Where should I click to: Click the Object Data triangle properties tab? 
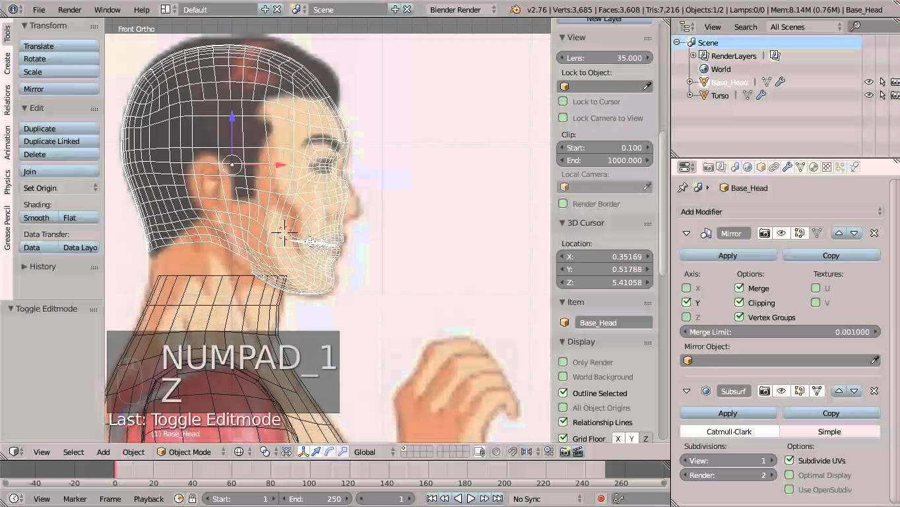click(799, 166)
